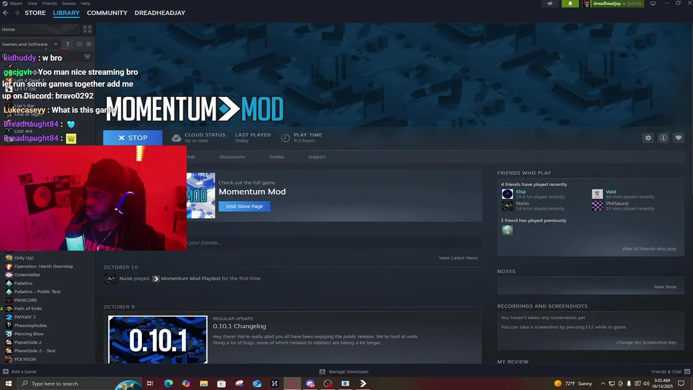Open the Help menu
The height and width of the screenshot is (390, 693).
coord(86,3)
